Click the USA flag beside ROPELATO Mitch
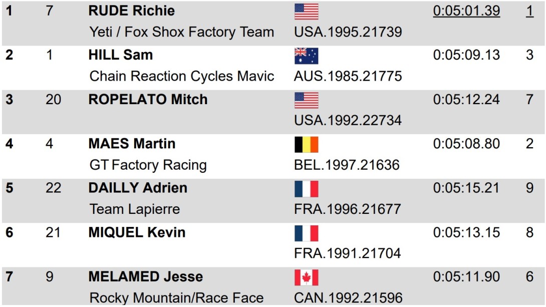This screenshot has width=546, height=307. [x=307, y=100]
